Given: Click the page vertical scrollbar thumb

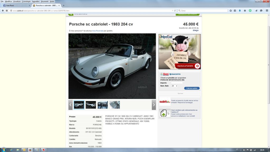Looking at the screenshot, I should tap(269, 65).
